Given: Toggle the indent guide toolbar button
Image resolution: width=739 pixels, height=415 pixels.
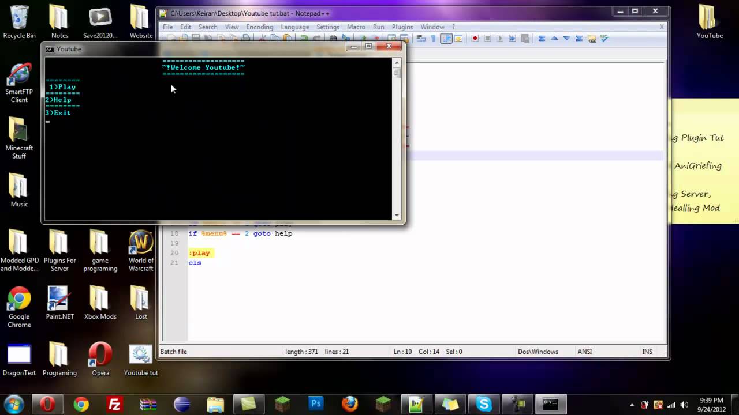Looking at the screenshot, I should [446, 39].
